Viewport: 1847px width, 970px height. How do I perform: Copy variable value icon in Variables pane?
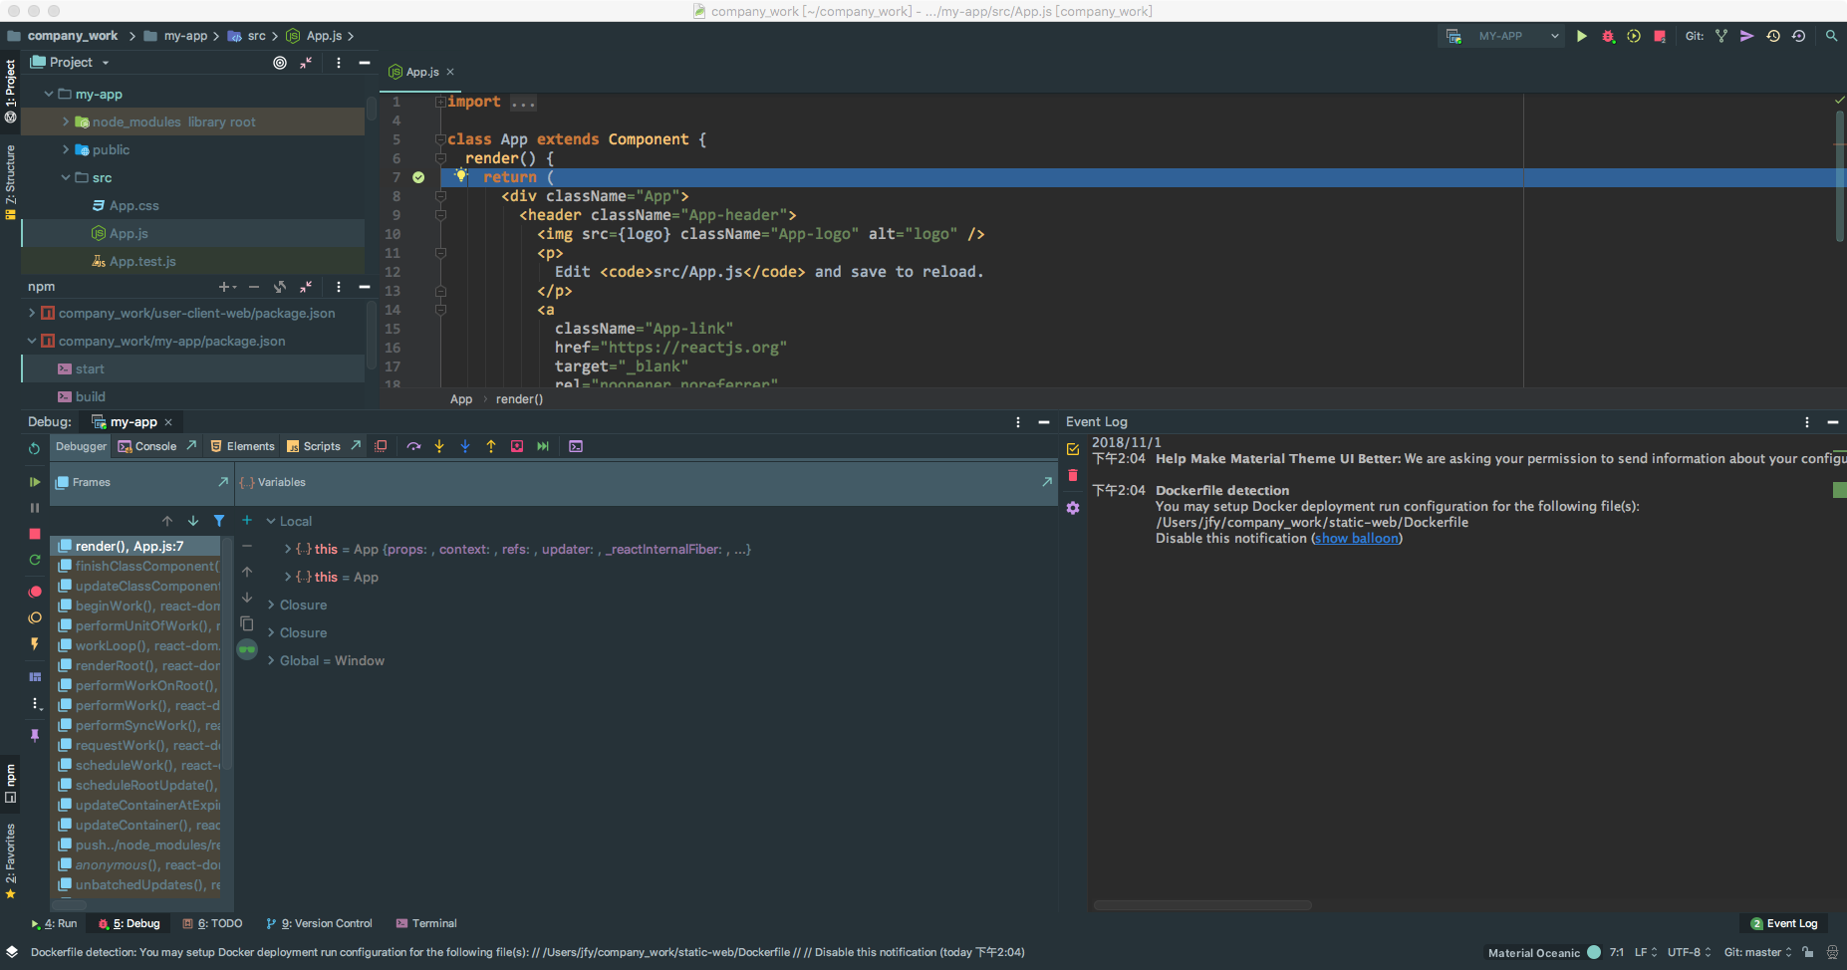point(247,623)
